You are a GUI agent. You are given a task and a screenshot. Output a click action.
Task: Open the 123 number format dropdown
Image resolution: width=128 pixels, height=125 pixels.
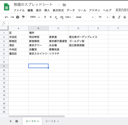tap(68, 17)
